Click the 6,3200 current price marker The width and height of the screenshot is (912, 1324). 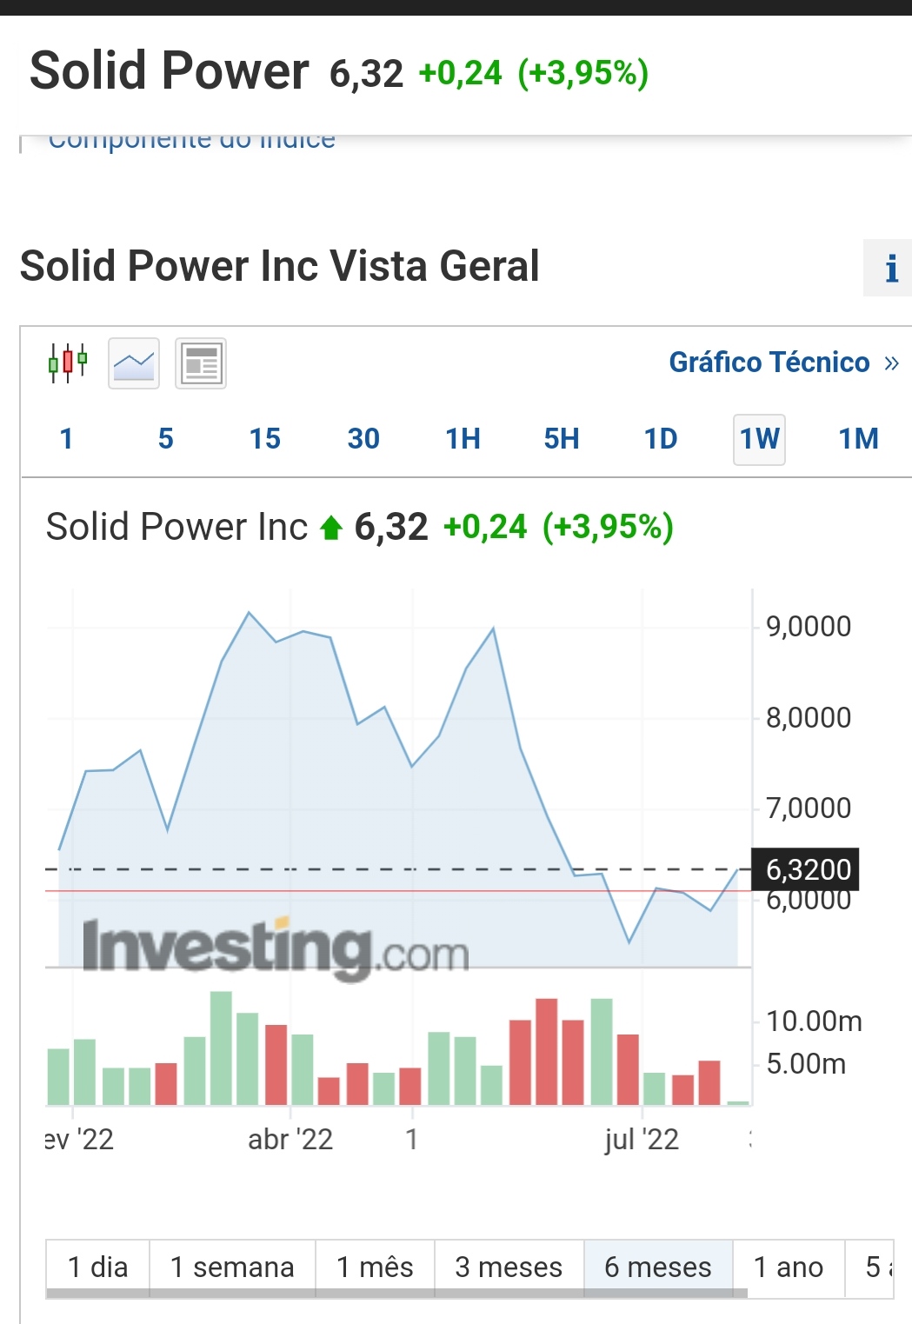point(807,869)
